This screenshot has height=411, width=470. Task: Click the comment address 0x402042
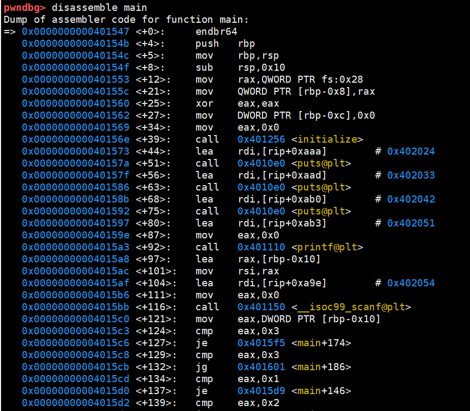point(411,199)
